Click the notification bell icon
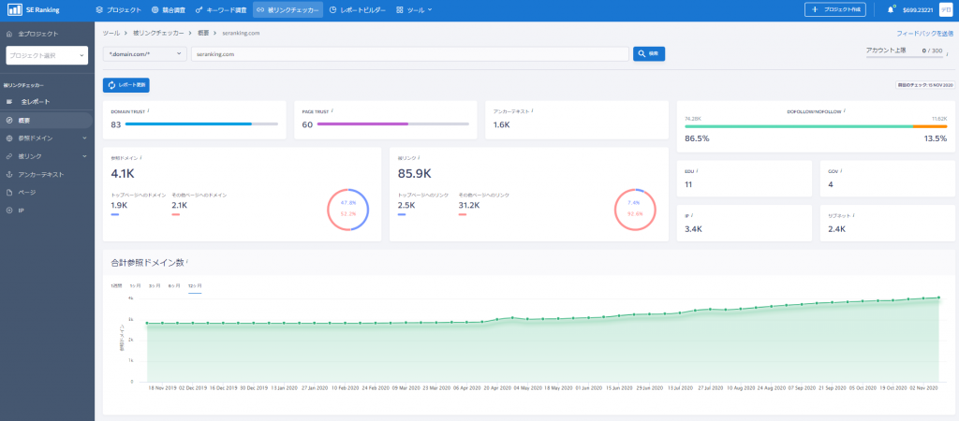The width and height of the screenshot is (959, 421). (x=891, y=9)
